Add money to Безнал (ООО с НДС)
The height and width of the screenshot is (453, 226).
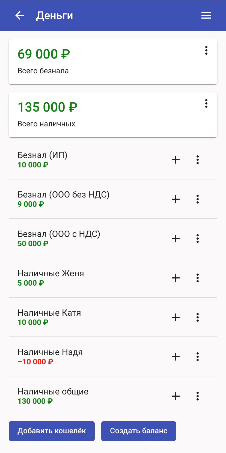176,239
